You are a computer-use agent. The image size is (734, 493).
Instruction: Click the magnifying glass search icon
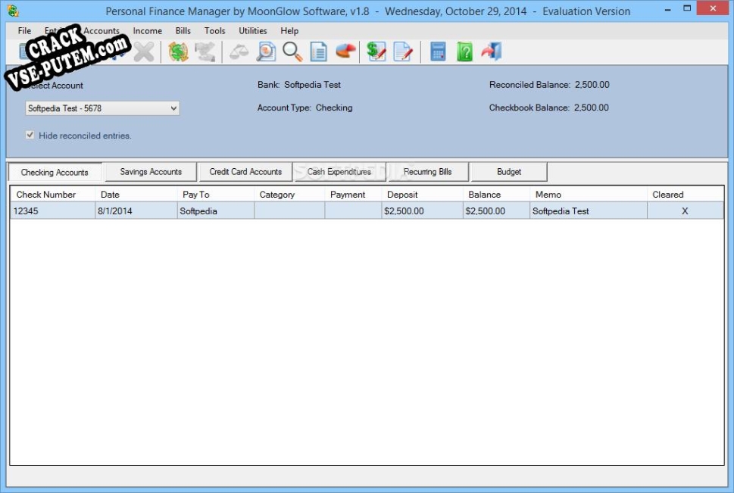292,51
